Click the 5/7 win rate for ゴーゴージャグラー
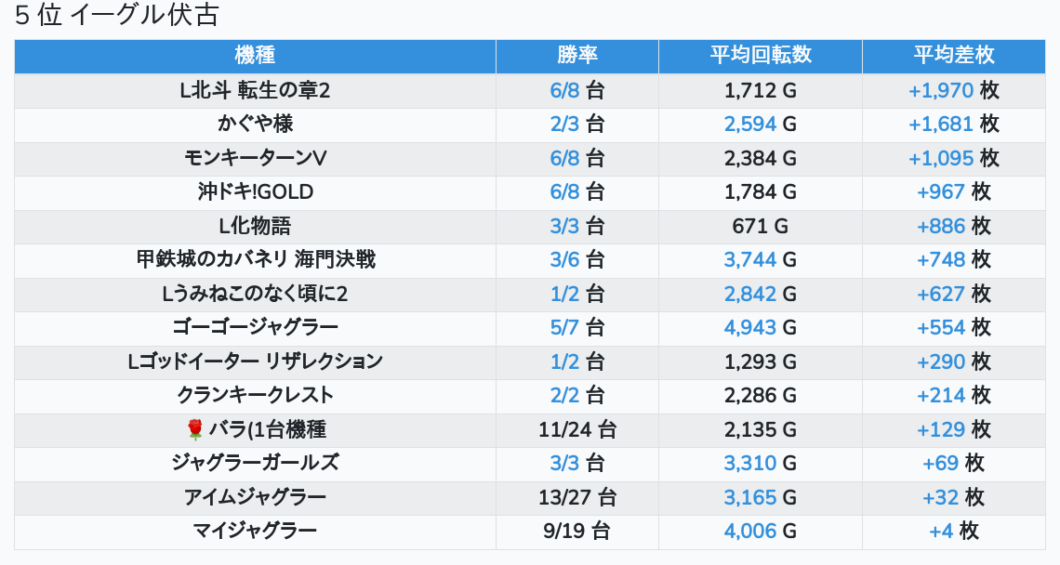The width and height of the screenshot is (1060, 565). coord(564,327)
